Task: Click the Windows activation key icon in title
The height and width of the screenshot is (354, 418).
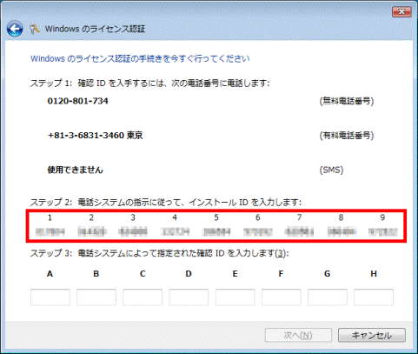Action: pos(35,29)
